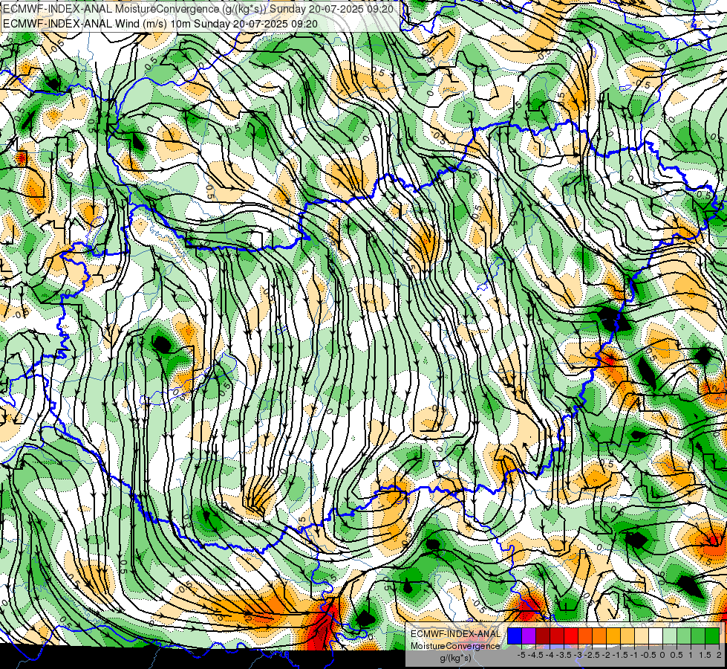Click the blue swatch in the legend
The width and height of the screenshot is (727, 669).
[x=515, y=636]
